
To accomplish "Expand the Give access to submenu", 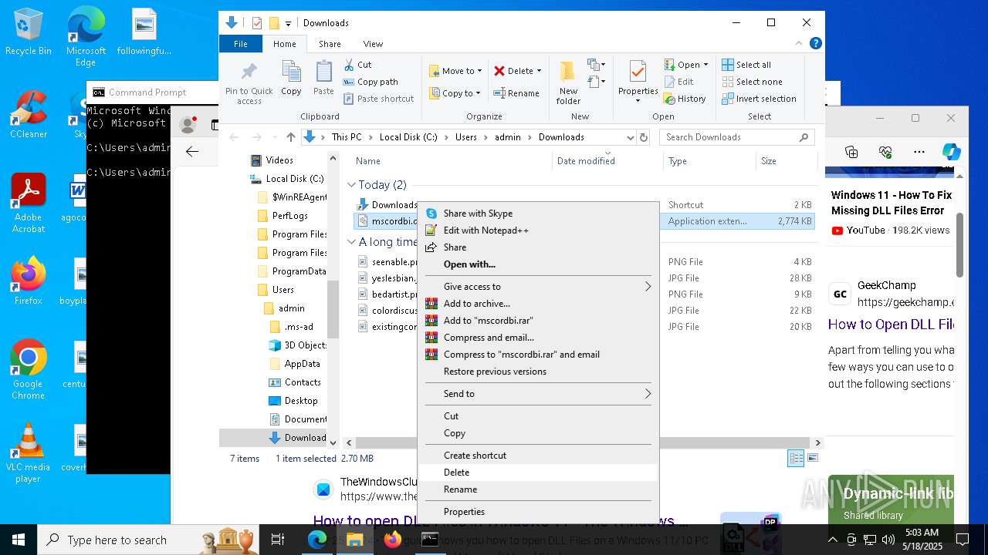I will tap(538, 287).
